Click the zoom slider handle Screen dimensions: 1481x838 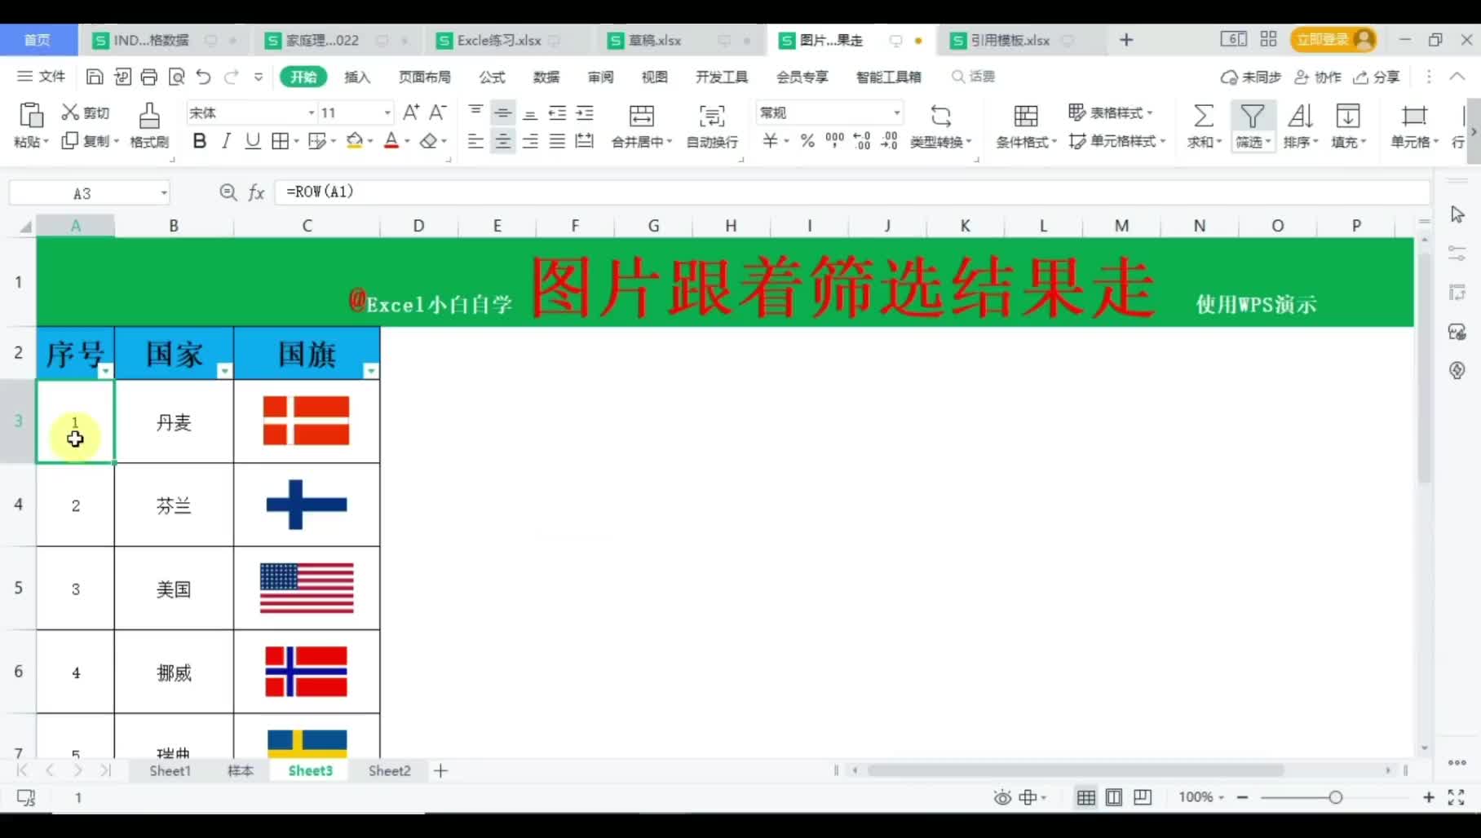pyautogui.click(x=1335, y=797)
